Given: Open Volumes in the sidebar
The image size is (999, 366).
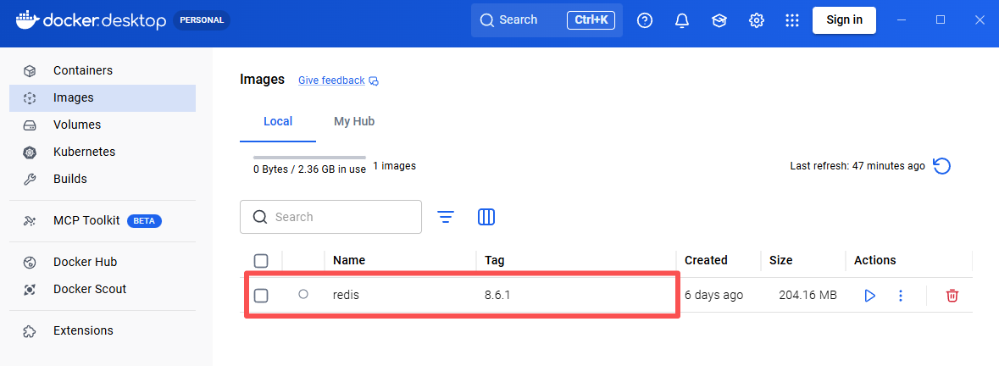Looking at the screenshot, I should (102, 125).
